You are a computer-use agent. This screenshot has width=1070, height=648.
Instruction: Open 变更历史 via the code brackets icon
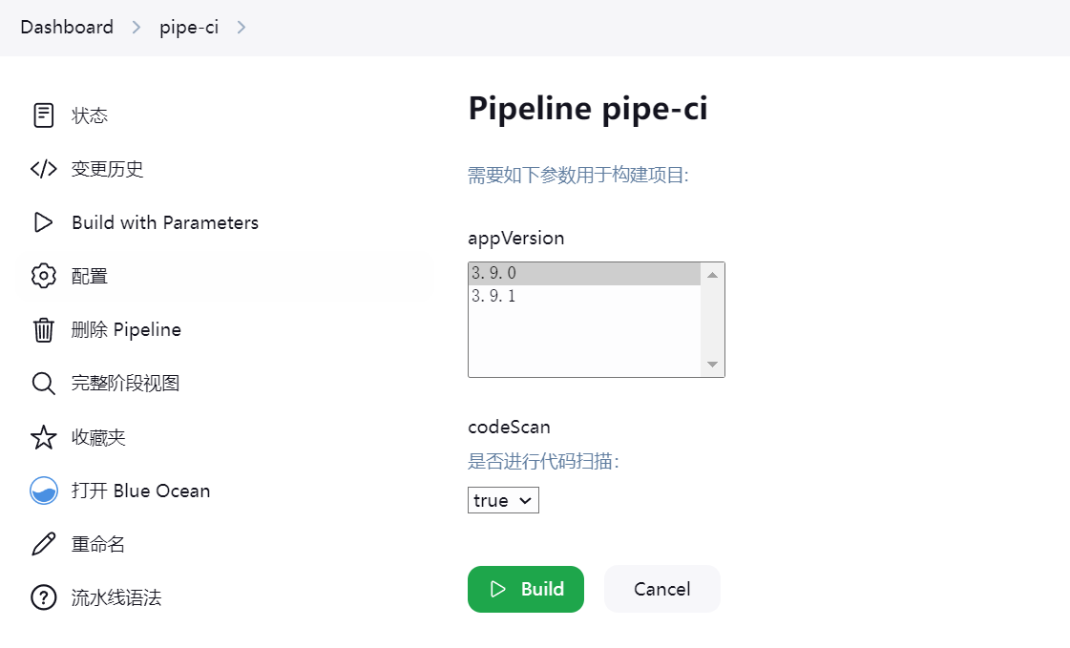(x=44, y=169)
